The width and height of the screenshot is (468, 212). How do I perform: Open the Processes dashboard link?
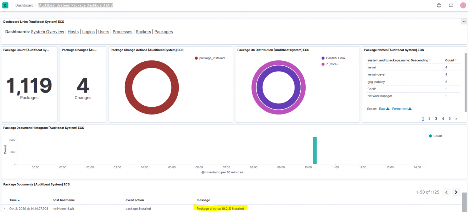[x=122, y=32]
